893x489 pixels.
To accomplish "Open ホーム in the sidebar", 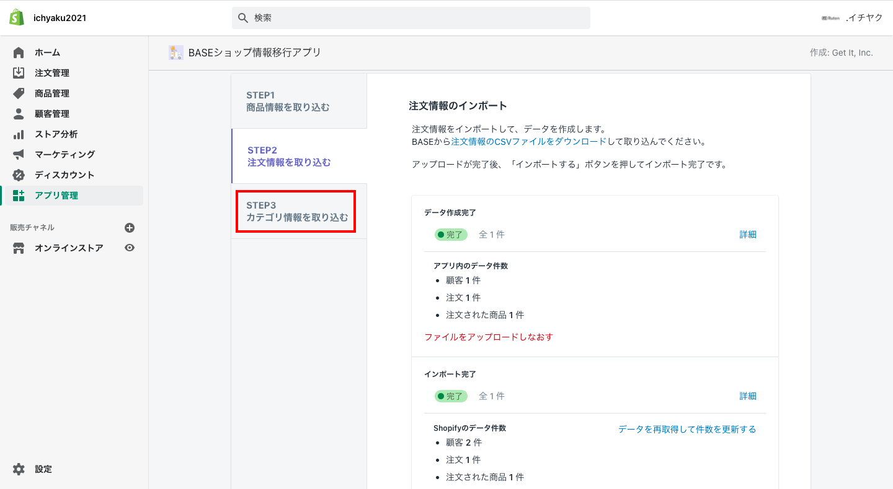I will click(x=47, y=53).
